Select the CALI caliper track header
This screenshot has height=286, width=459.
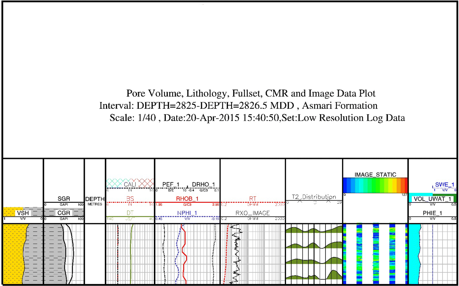point(130,184)
